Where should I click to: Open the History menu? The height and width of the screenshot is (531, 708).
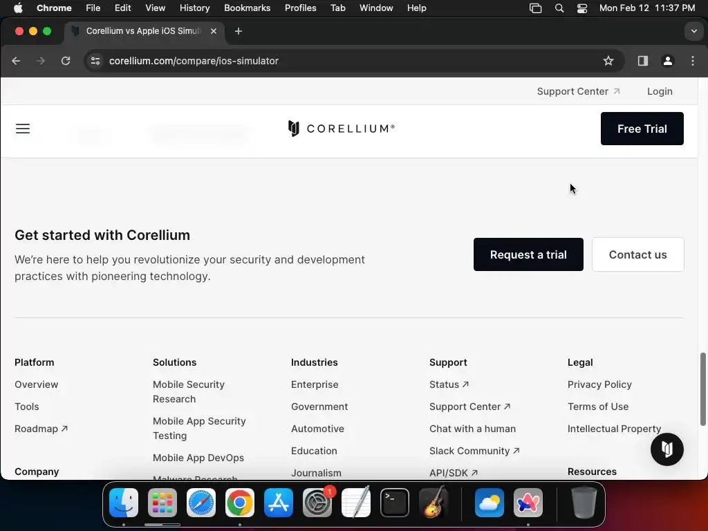pyautogui.click(x=194, y=8)
